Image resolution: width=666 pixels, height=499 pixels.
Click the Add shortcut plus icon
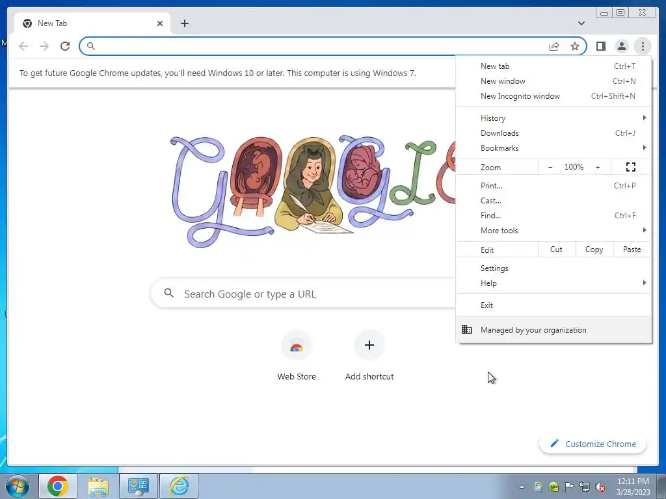369,346
